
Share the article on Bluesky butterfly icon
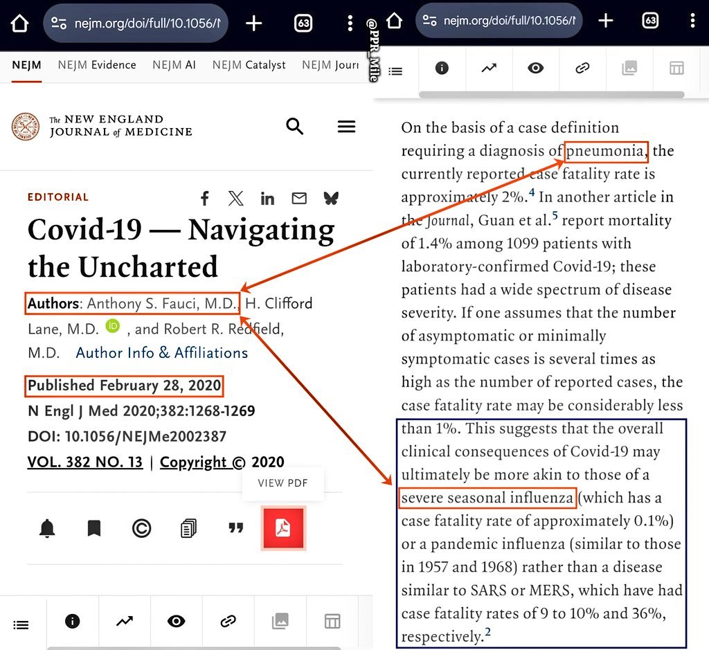click(331, 198)
